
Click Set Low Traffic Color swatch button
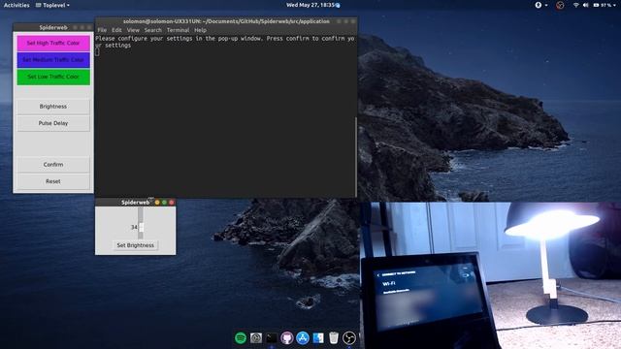tap(53, 77)
